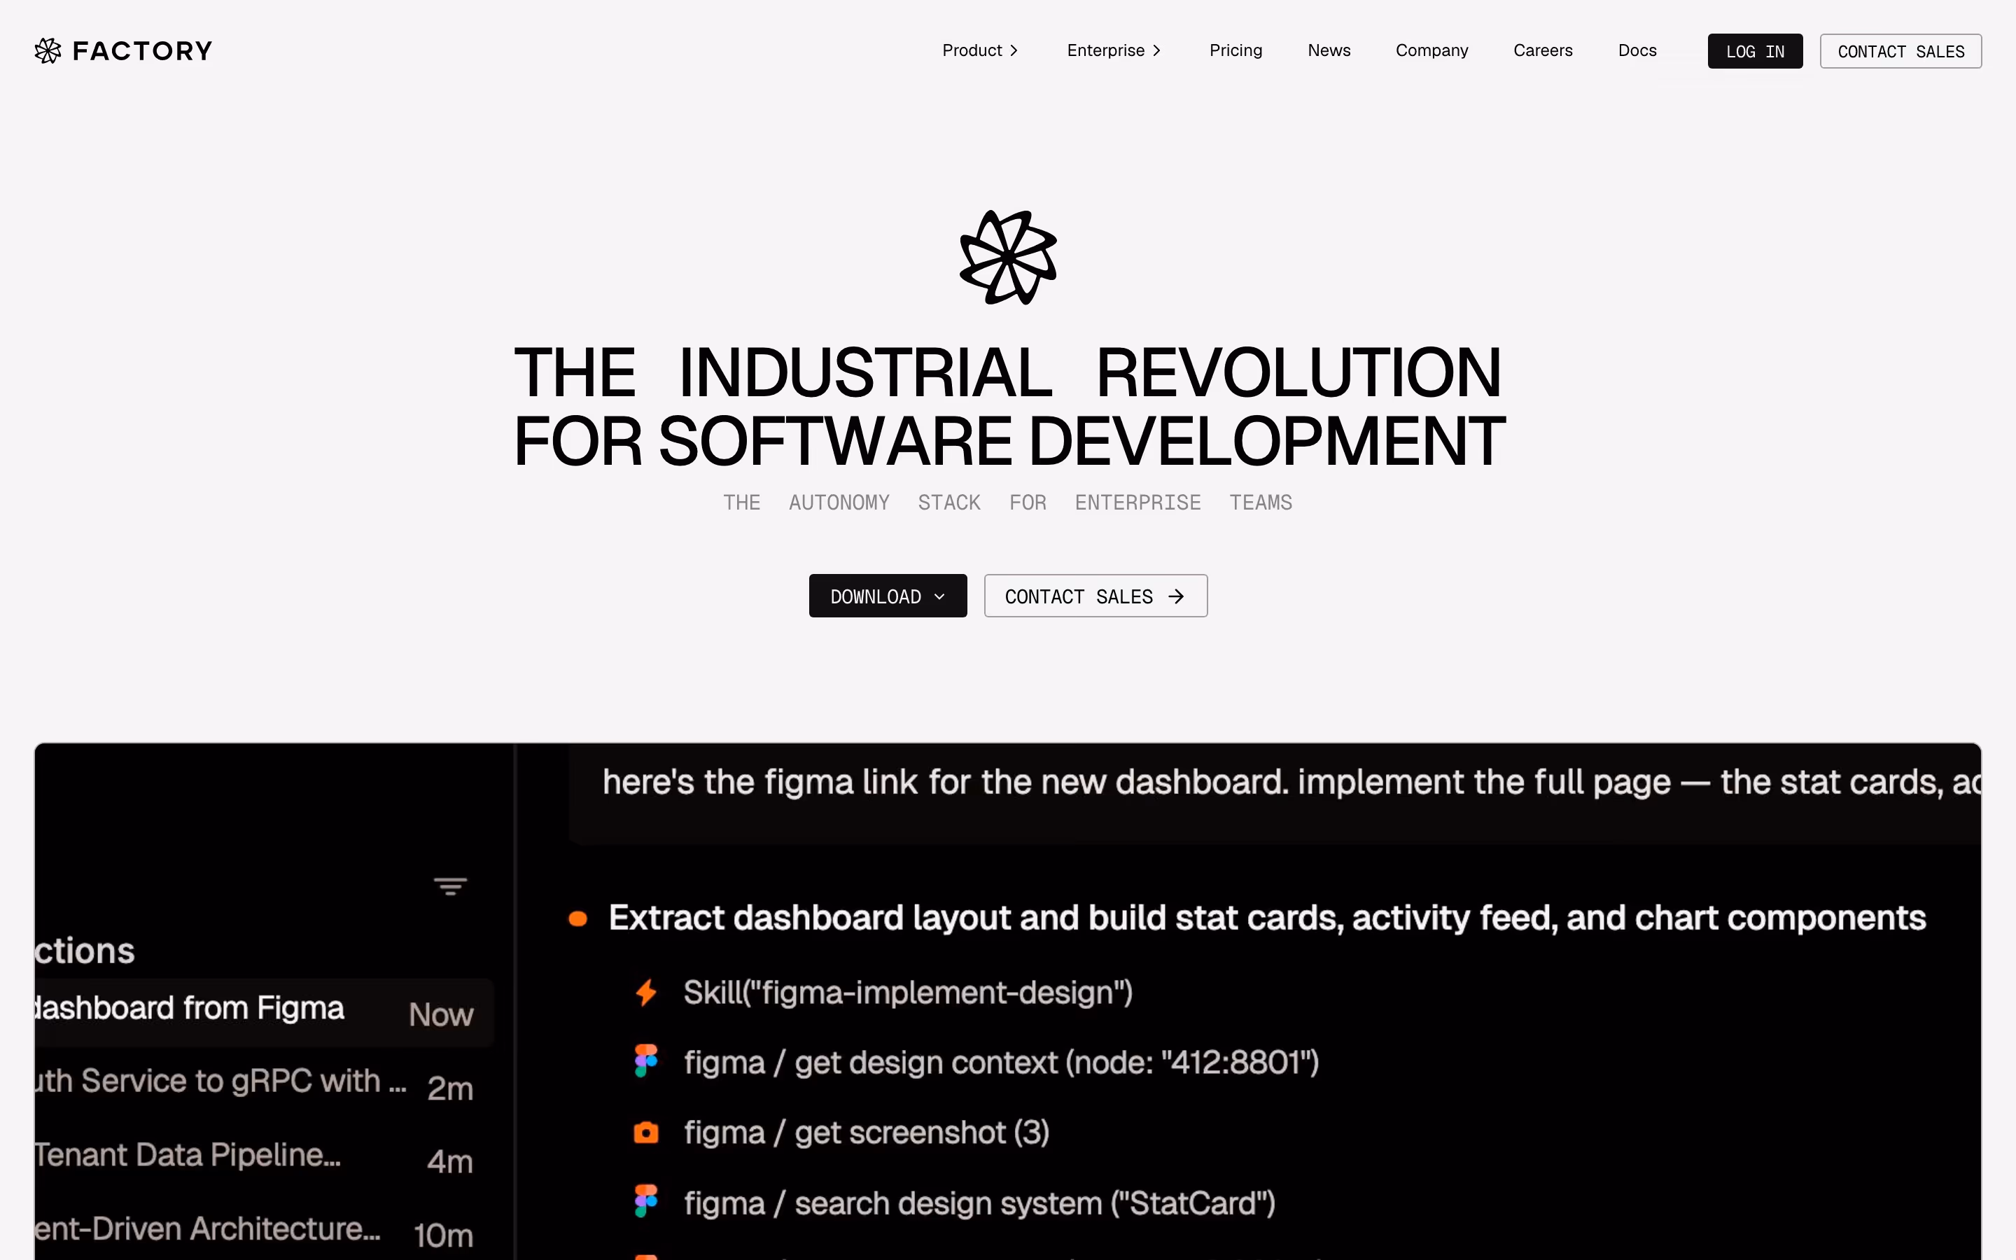
Task: Select the 'dashboard from Figma' session row
Action: pyautogui.click(x=264, y=1012)
